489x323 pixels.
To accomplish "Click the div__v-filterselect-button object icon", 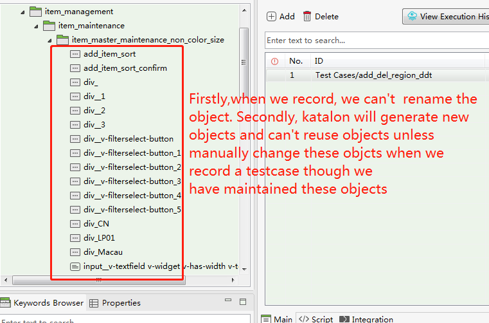I will (75, 139).
